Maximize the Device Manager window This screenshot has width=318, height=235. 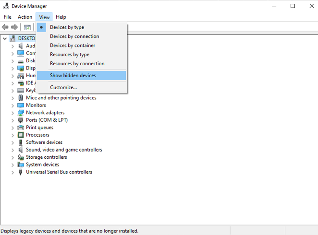click(x=293, y=6)
